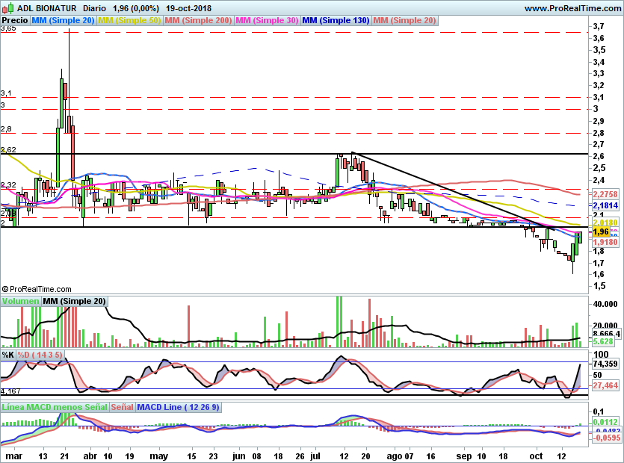Click the oct marker on time axis
Viewport: 624px width, 463px height.
click(x=536, y=456)
